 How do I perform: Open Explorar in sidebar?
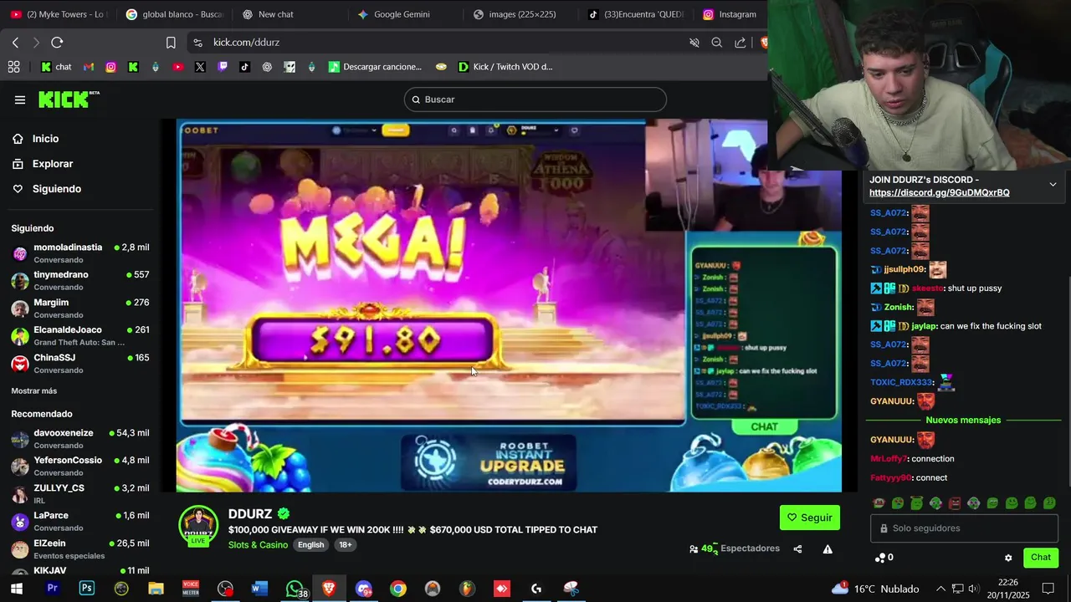[x=53, y=164]
